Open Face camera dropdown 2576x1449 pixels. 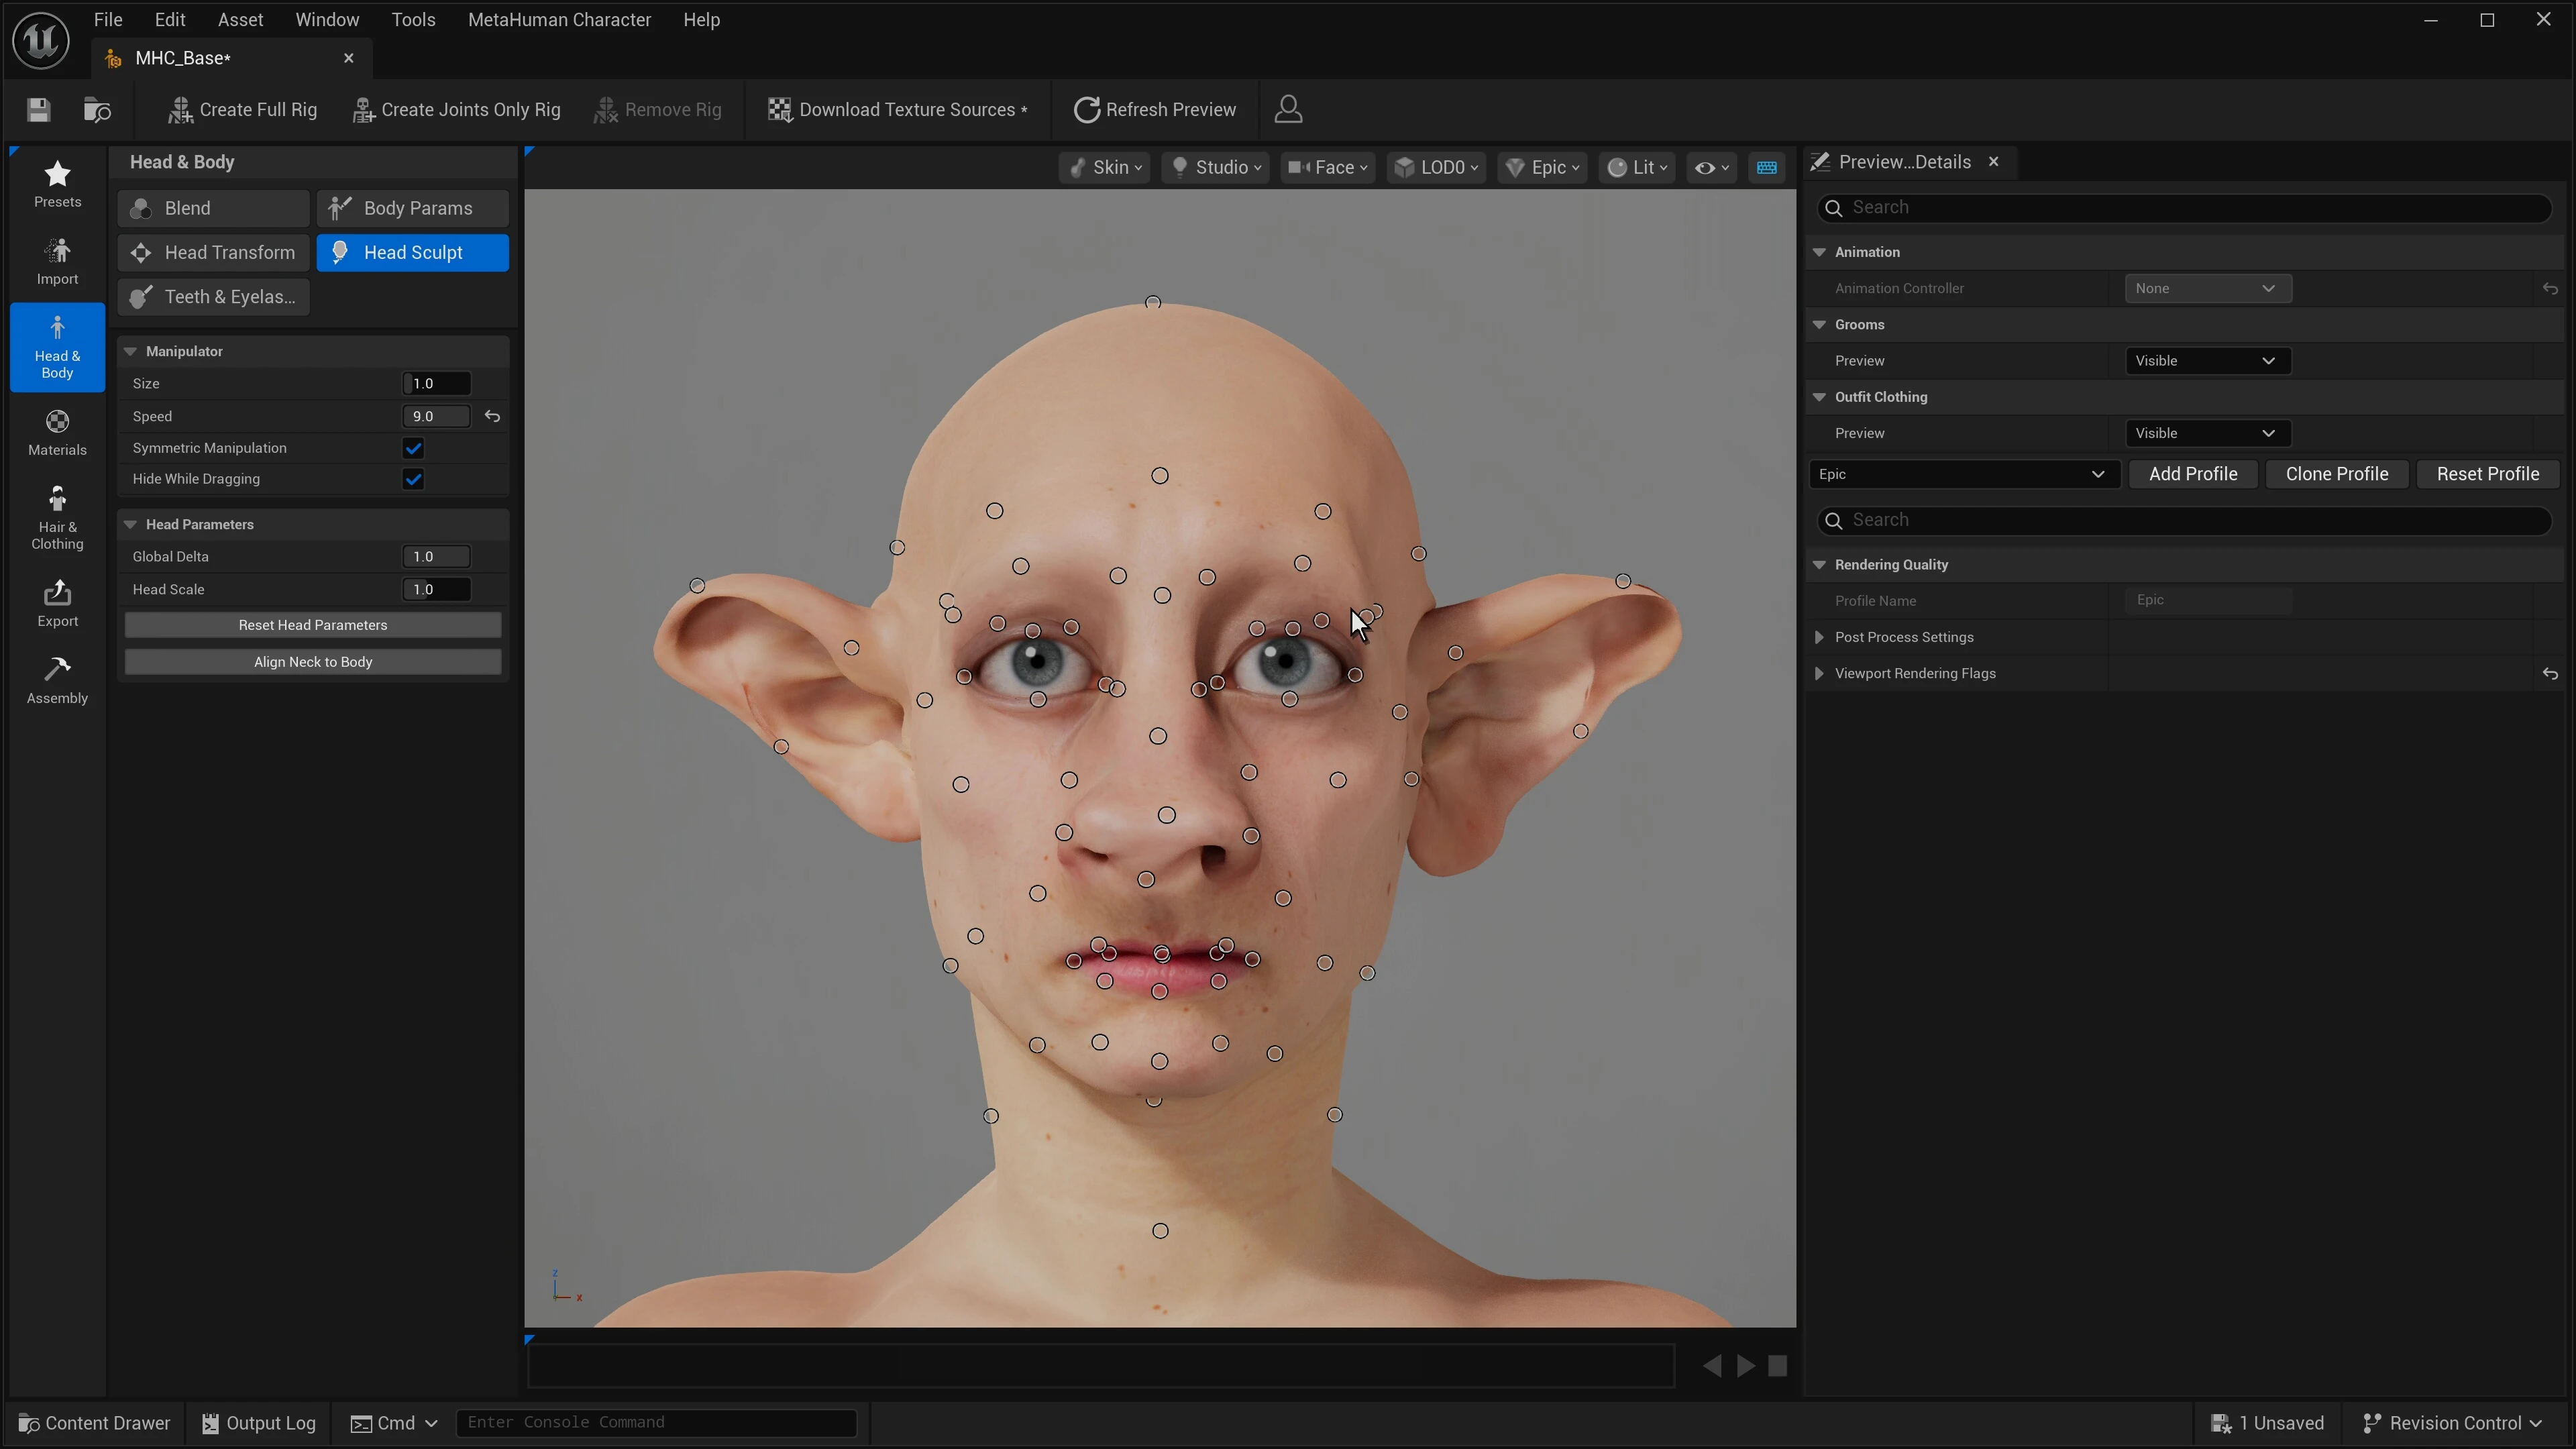1328,167
